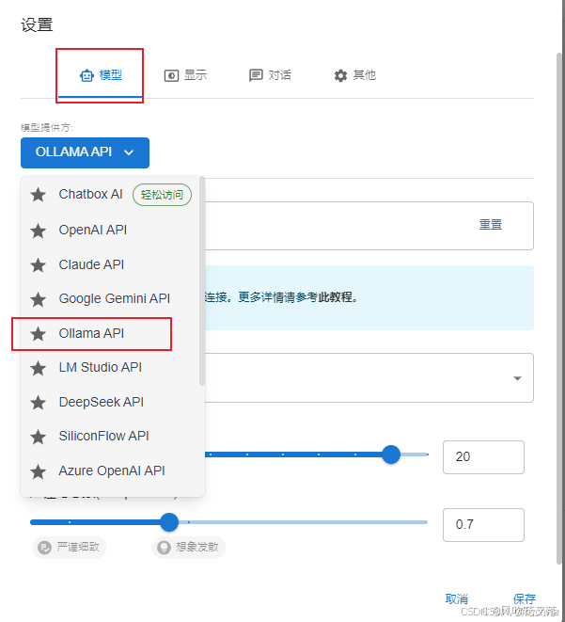Choose Chatbox AI from provider list
Screen dimensions: 565x622
click(113, 195)
